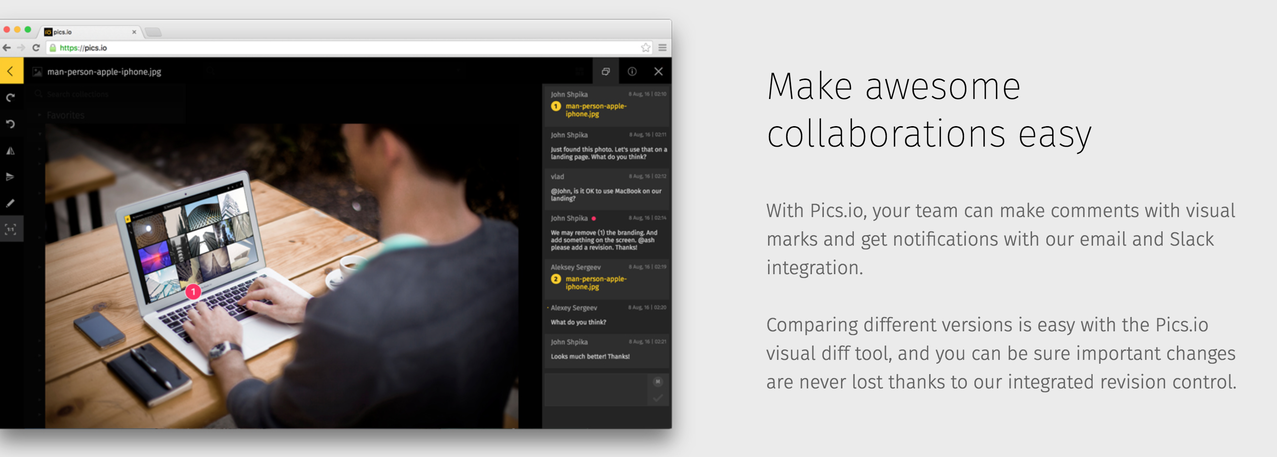1277x457 pixels.
Task: Click the 'vlad' author name
Action: pyautogui.click(x=557, y=177)
